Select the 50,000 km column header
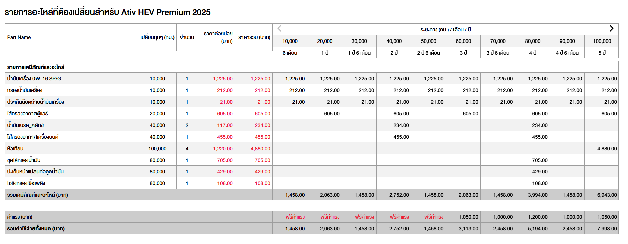 pyautogui.click(x=429, y=41)
